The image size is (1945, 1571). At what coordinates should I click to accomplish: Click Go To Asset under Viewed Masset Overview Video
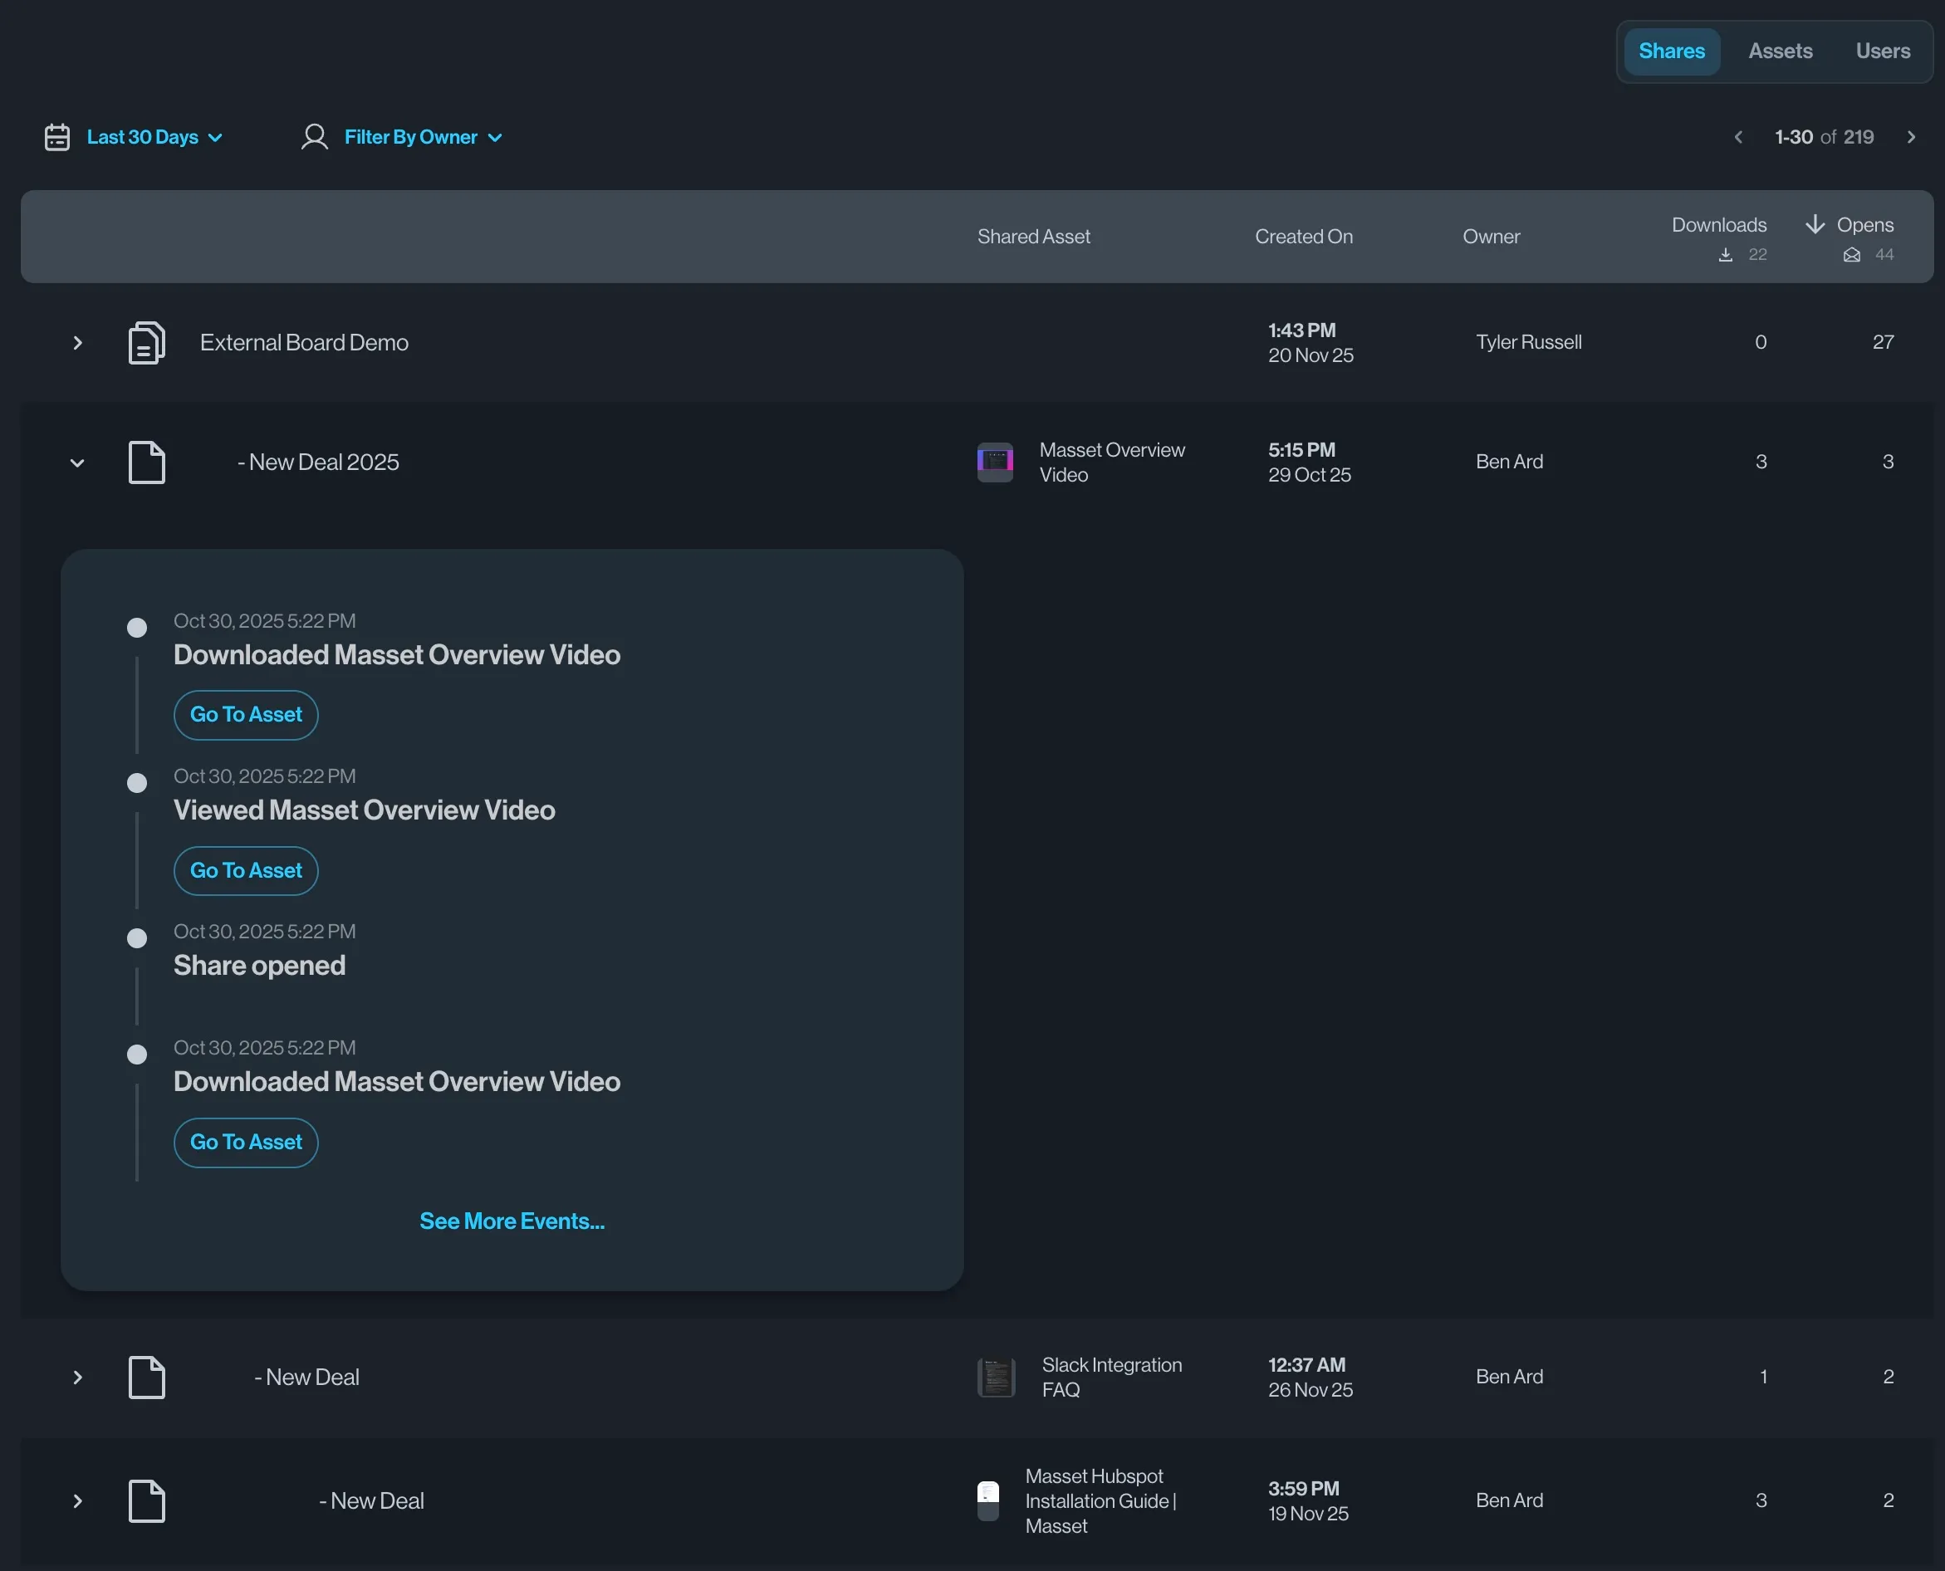click(245, 870)
